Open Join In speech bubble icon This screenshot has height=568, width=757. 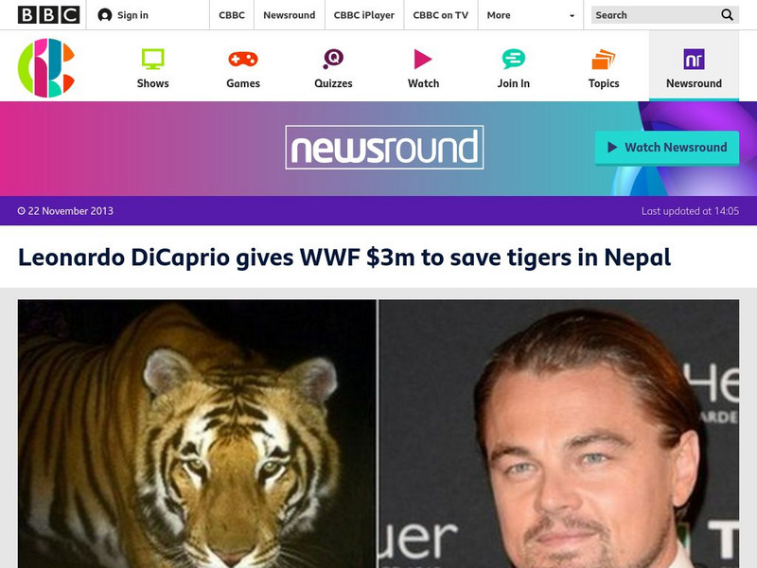pos(513,59)
